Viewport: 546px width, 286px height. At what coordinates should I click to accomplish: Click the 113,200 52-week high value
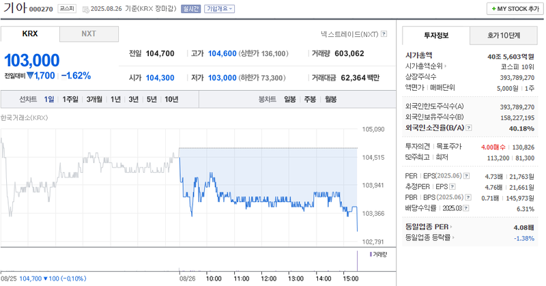498,158
